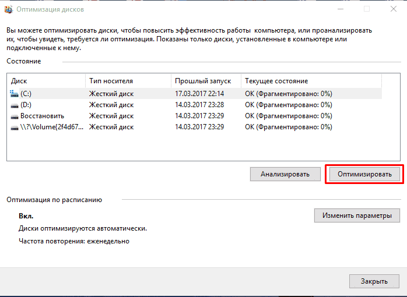Close the dialog with the Закрыть button
Image resolution: width=407 pixels, height=297 pixels.
click(374, 281)
